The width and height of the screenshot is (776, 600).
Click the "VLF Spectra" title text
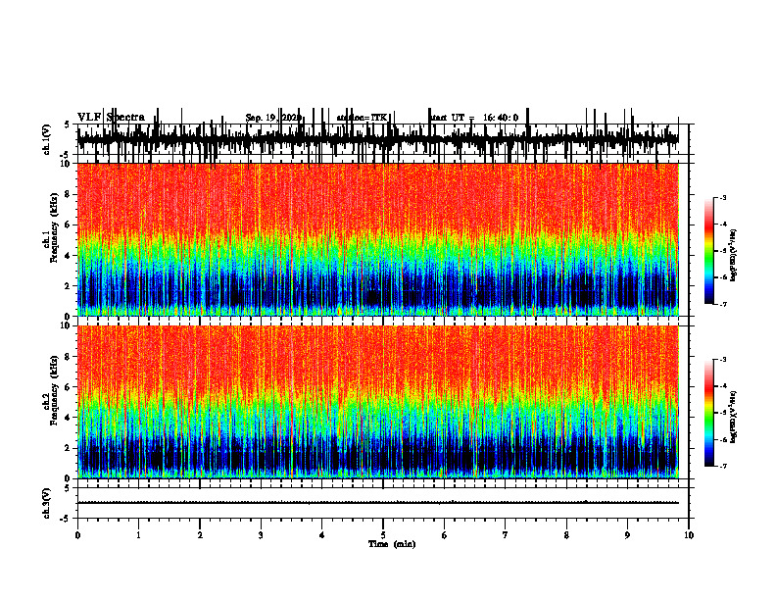tap(111, 118)
